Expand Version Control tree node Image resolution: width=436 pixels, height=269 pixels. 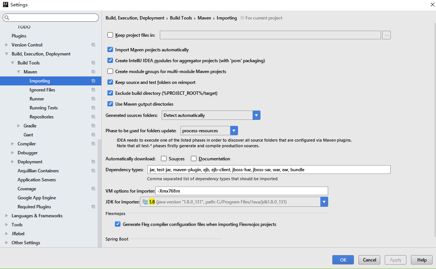[x=6, y=45]
